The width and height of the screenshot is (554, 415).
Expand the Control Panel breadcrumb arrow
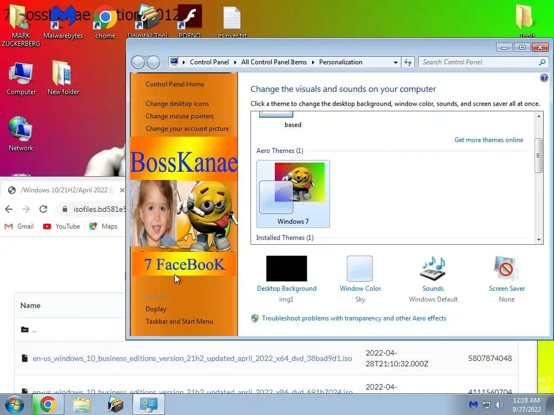click(235, 62)
